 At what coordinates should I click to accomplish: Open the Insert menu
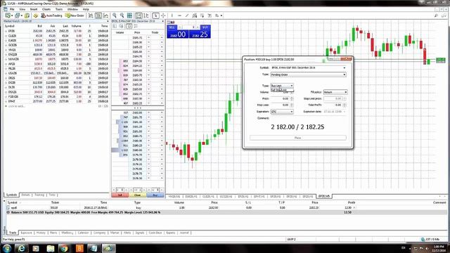pos(34,9)
